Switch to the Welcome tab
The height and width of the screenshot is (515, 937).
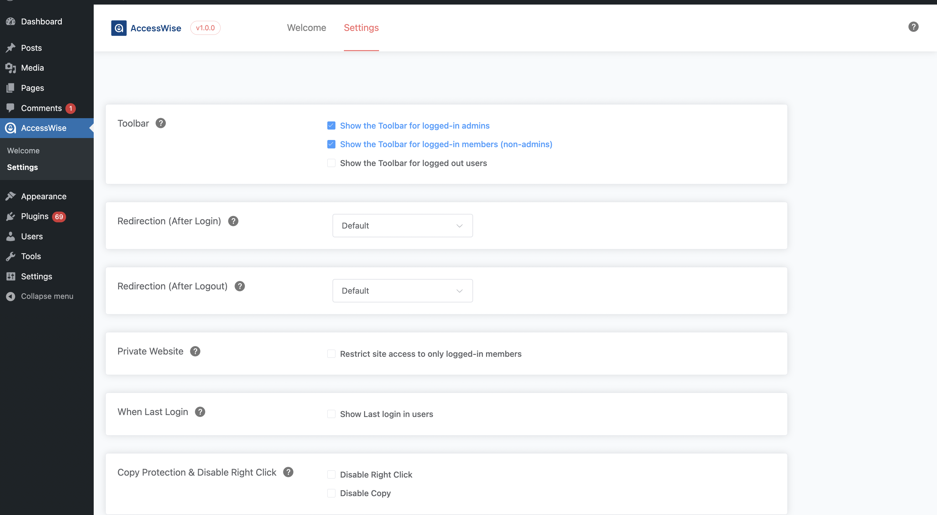pos(306,28)
